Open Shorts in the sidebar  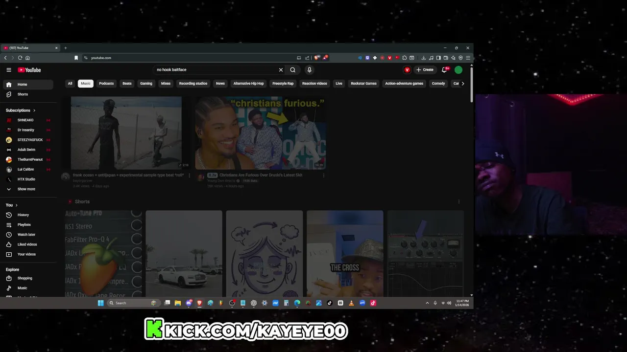[x=27, y=94]
